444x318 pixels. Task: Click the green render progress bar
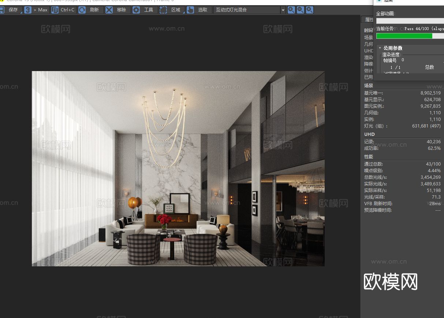(404, 36)
